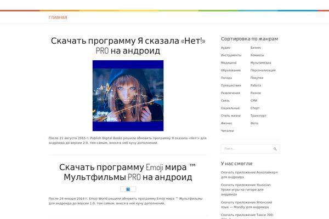This screenshot has height=219, width=329.
Task: Select the Разное genre
Action: (256, 93)
